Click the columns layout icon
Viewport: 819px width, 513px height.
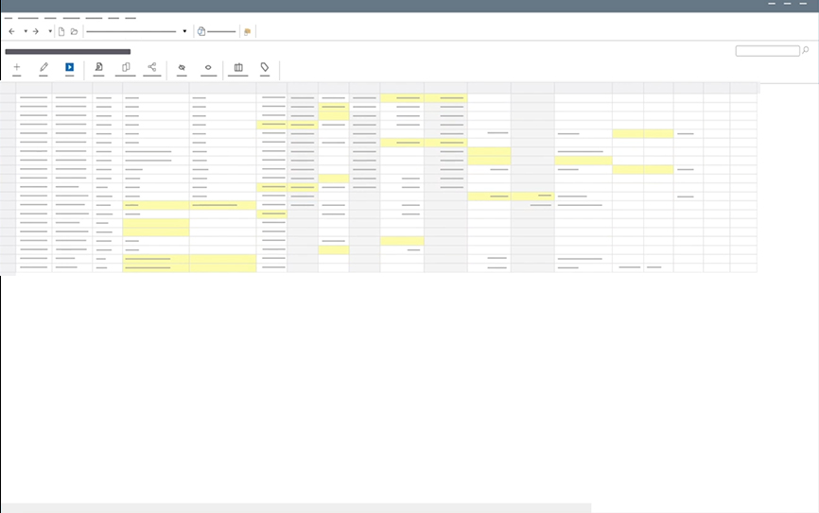pos(238,67)
